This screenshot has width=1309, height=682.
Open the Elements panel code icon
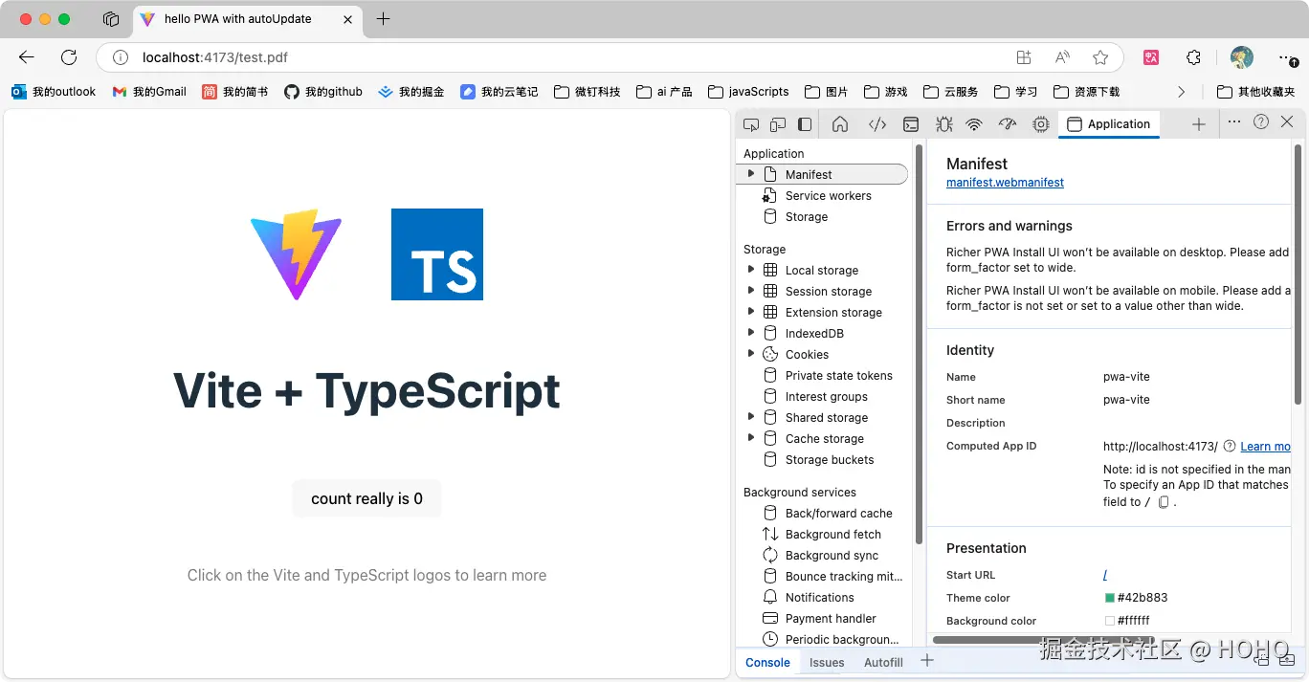(x=877, y=124)
